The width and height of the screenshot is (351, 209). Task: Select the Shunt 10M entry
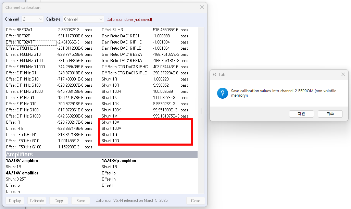111,122
